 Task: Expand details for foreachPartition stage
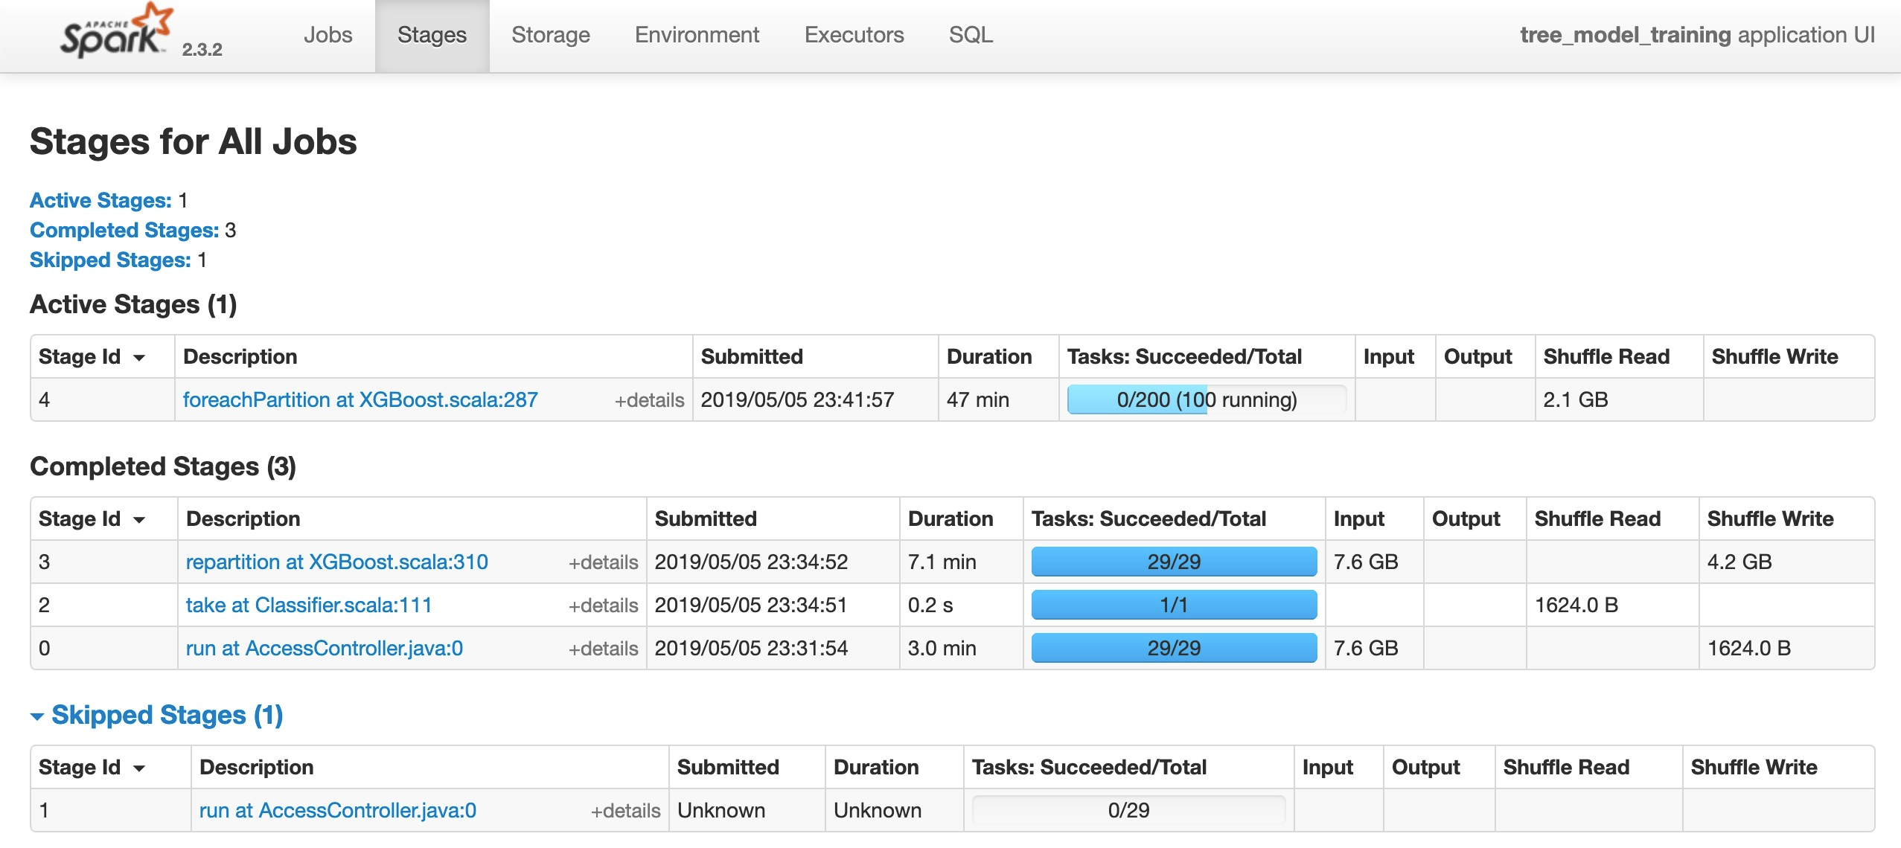[x=649, y=400]
